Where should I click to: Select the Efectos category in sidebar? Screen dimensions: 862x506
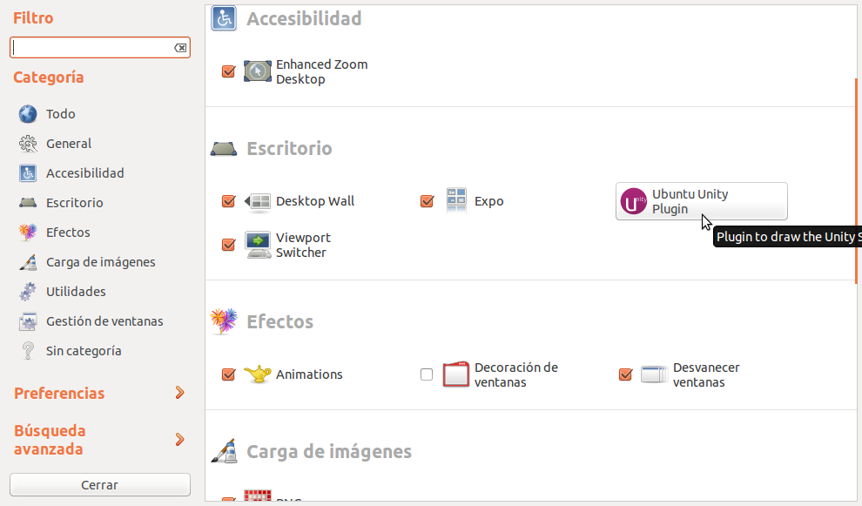pyautogui.click(x=68, y=233)
